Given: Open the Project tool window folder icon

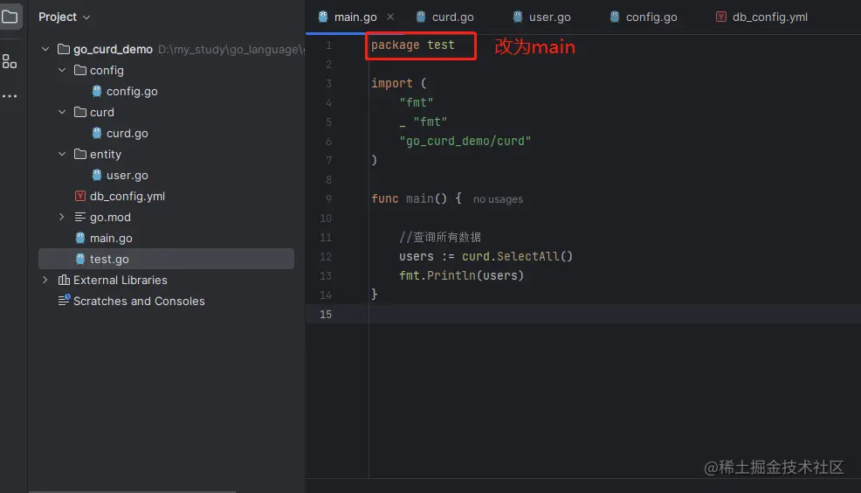Looking at the screenshot, I should pos(10,16).
